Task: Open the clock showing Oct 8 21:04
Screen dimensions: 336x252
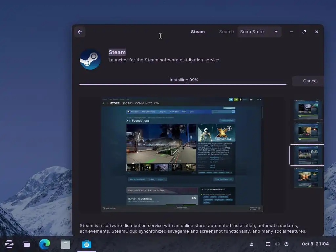Action: 315,244
